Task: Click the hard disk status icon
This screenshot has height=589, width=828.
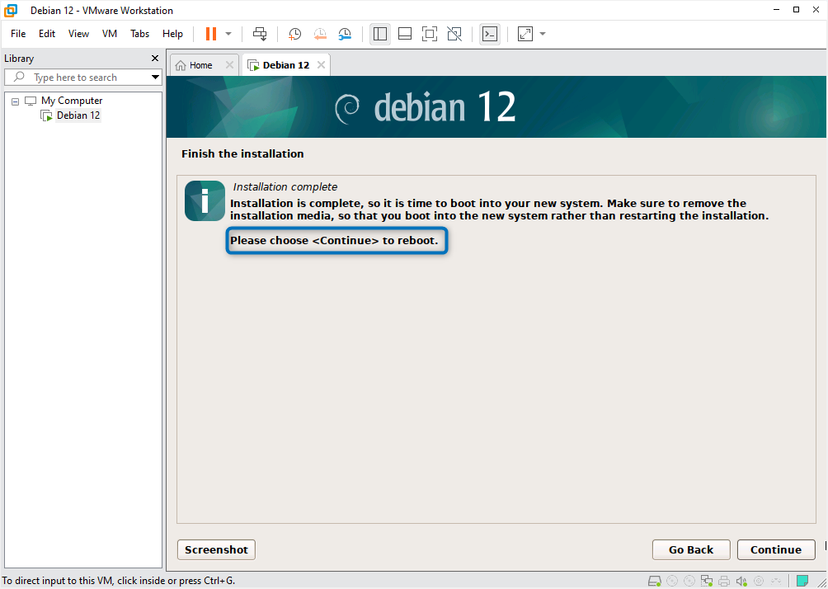Action: [x=654, y=581]
